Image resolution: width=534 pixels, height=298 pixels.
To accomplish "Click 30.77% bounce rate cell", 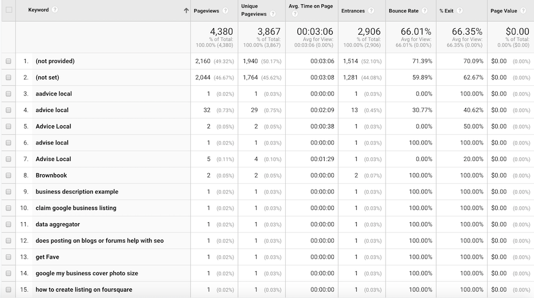I will (422, 110).
